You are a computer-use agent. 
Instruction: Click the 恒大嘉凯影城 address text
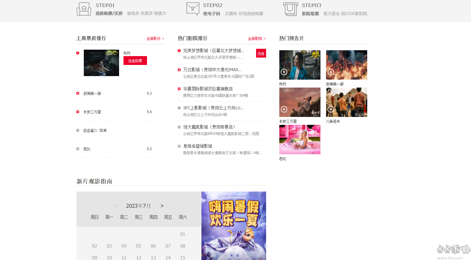point(221,134)
